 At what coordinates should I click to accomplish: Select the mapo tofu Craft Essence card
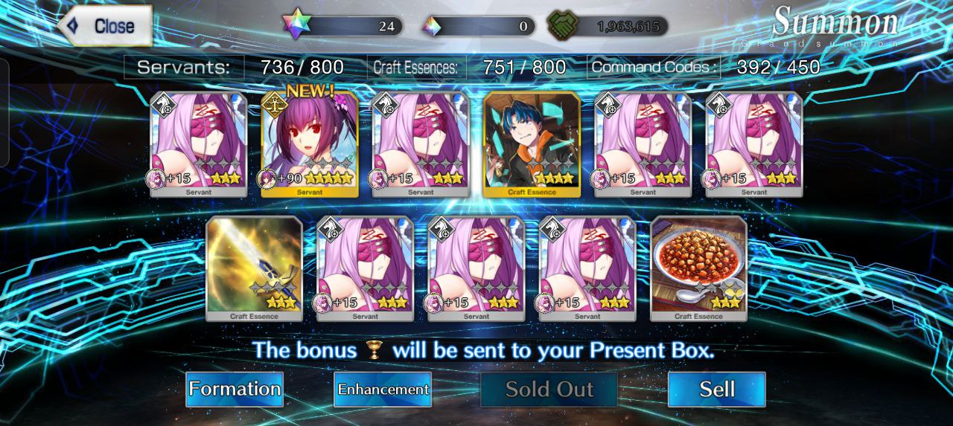point(698,268)
